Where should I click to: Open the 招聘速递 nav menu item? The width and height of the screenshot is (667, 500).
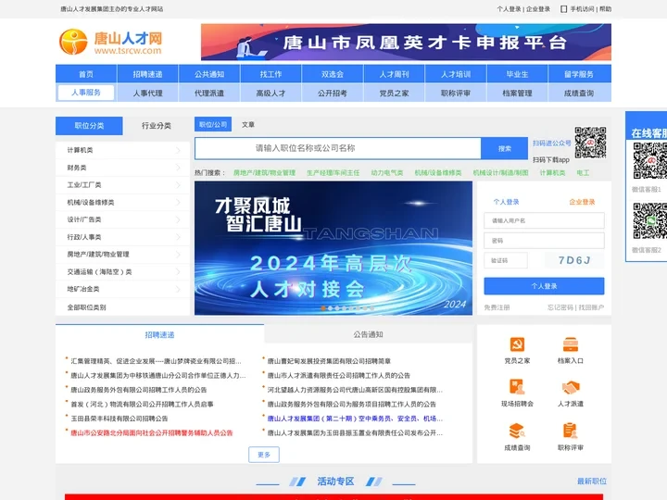tap(147, 74)
